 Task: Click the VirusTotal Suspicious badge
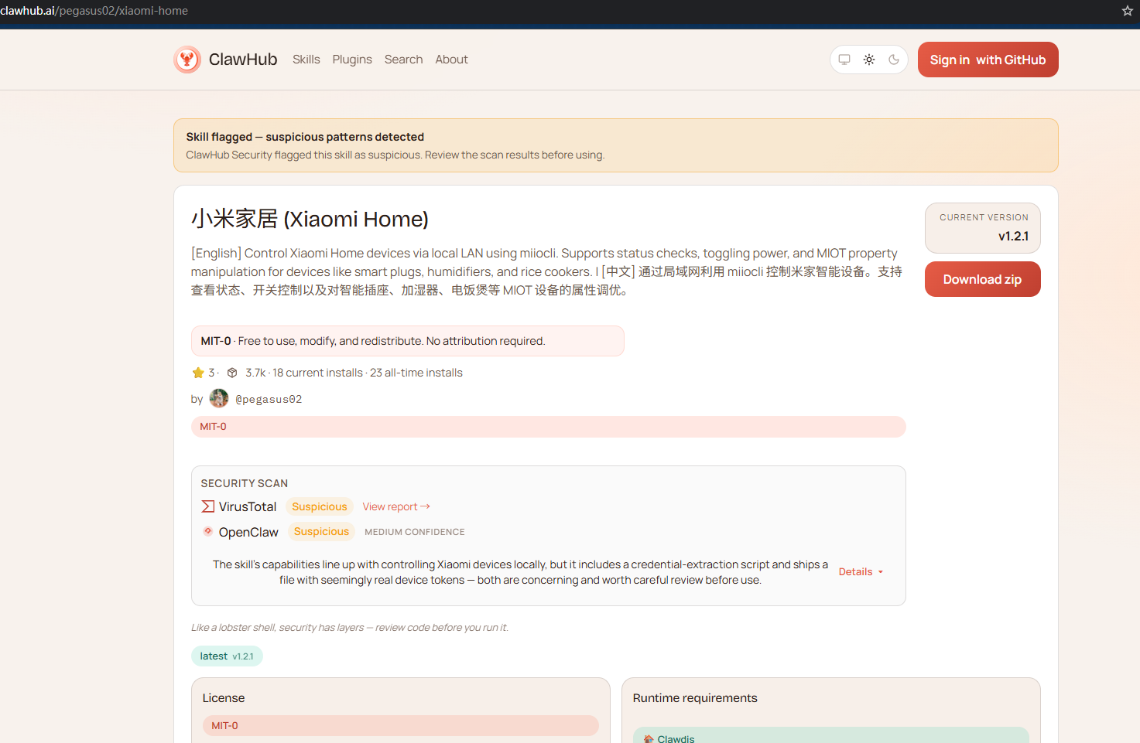(x=320, y=506)
